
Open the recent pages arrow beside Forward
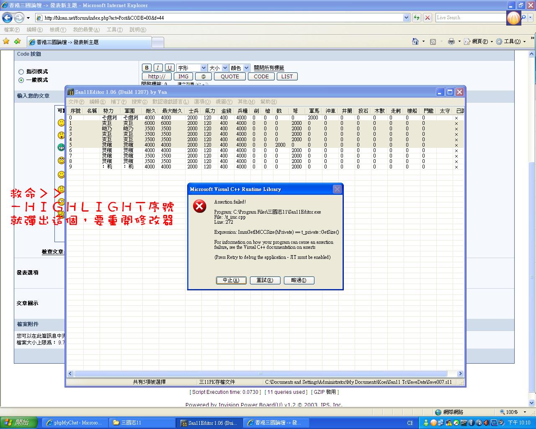(x=28, y=18)
